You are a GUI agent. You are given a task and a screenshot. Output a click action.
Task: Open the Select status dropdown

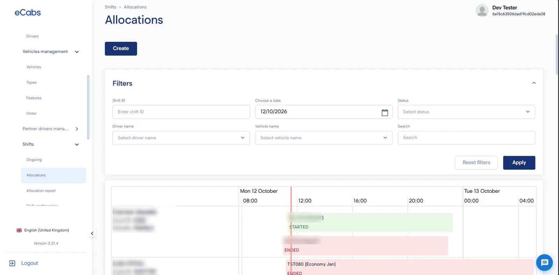(466, 112)
